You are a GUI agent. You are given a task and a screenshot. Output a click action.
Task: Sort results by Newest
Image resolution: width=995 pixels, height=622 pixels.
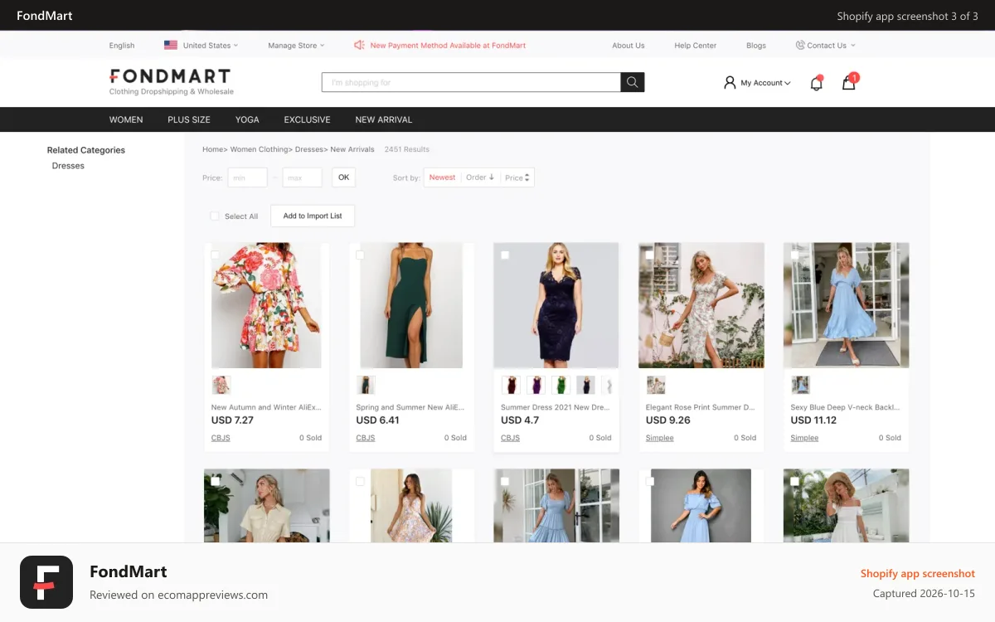point(442,177)
